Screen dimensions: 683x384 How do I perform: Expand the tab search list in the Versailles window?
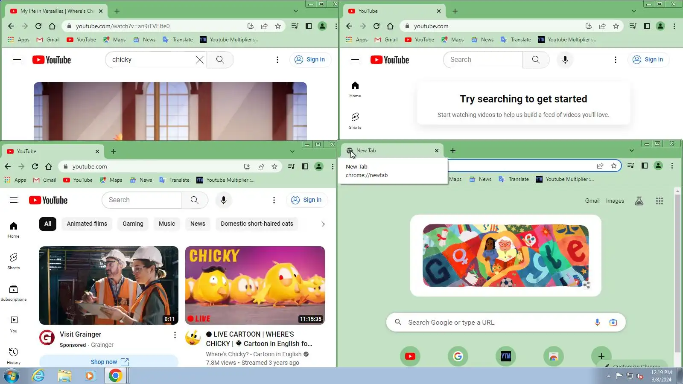tap(296, 11)
